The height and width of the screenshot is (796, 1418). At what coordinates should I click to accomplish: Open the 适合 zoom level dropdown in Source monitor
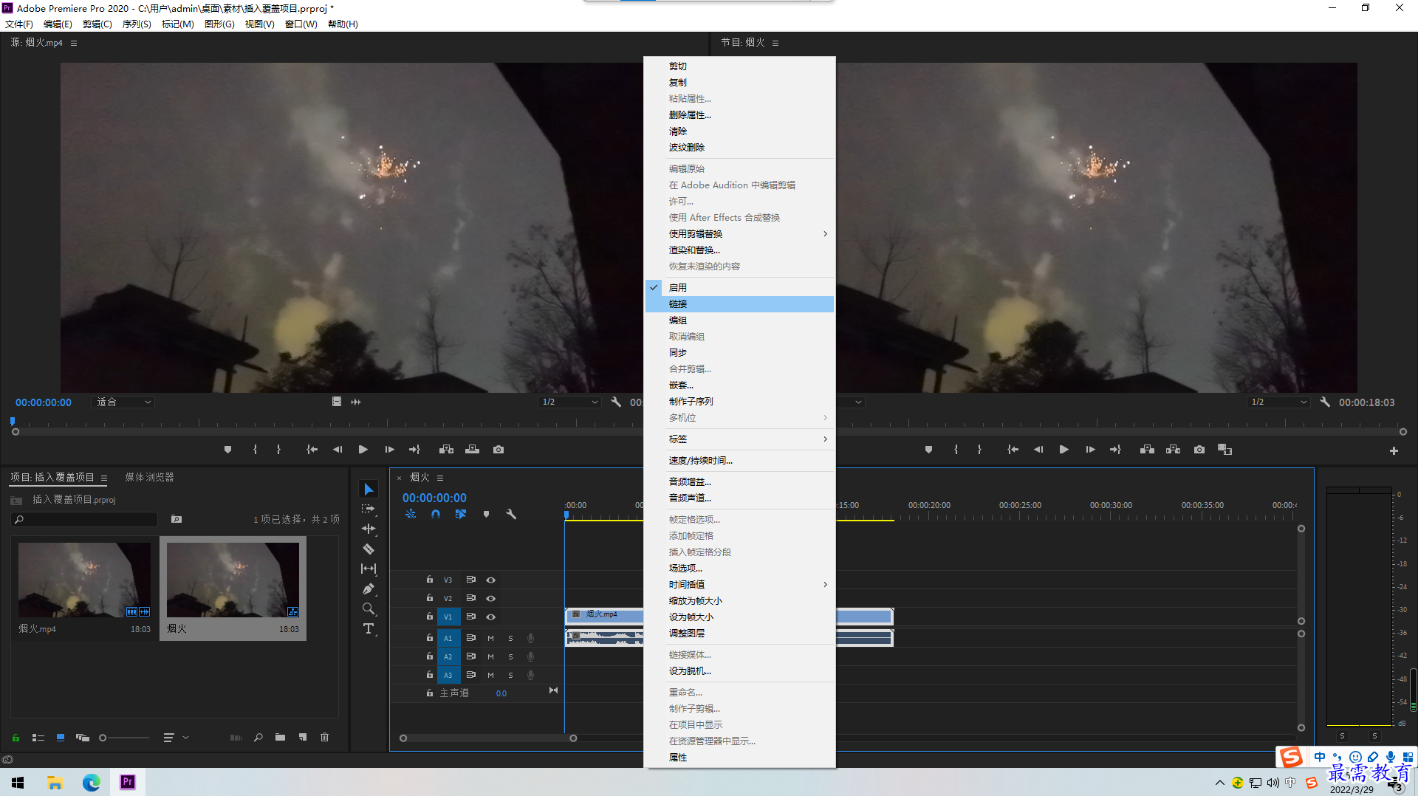pyautogui.click(x=123, y=402)
